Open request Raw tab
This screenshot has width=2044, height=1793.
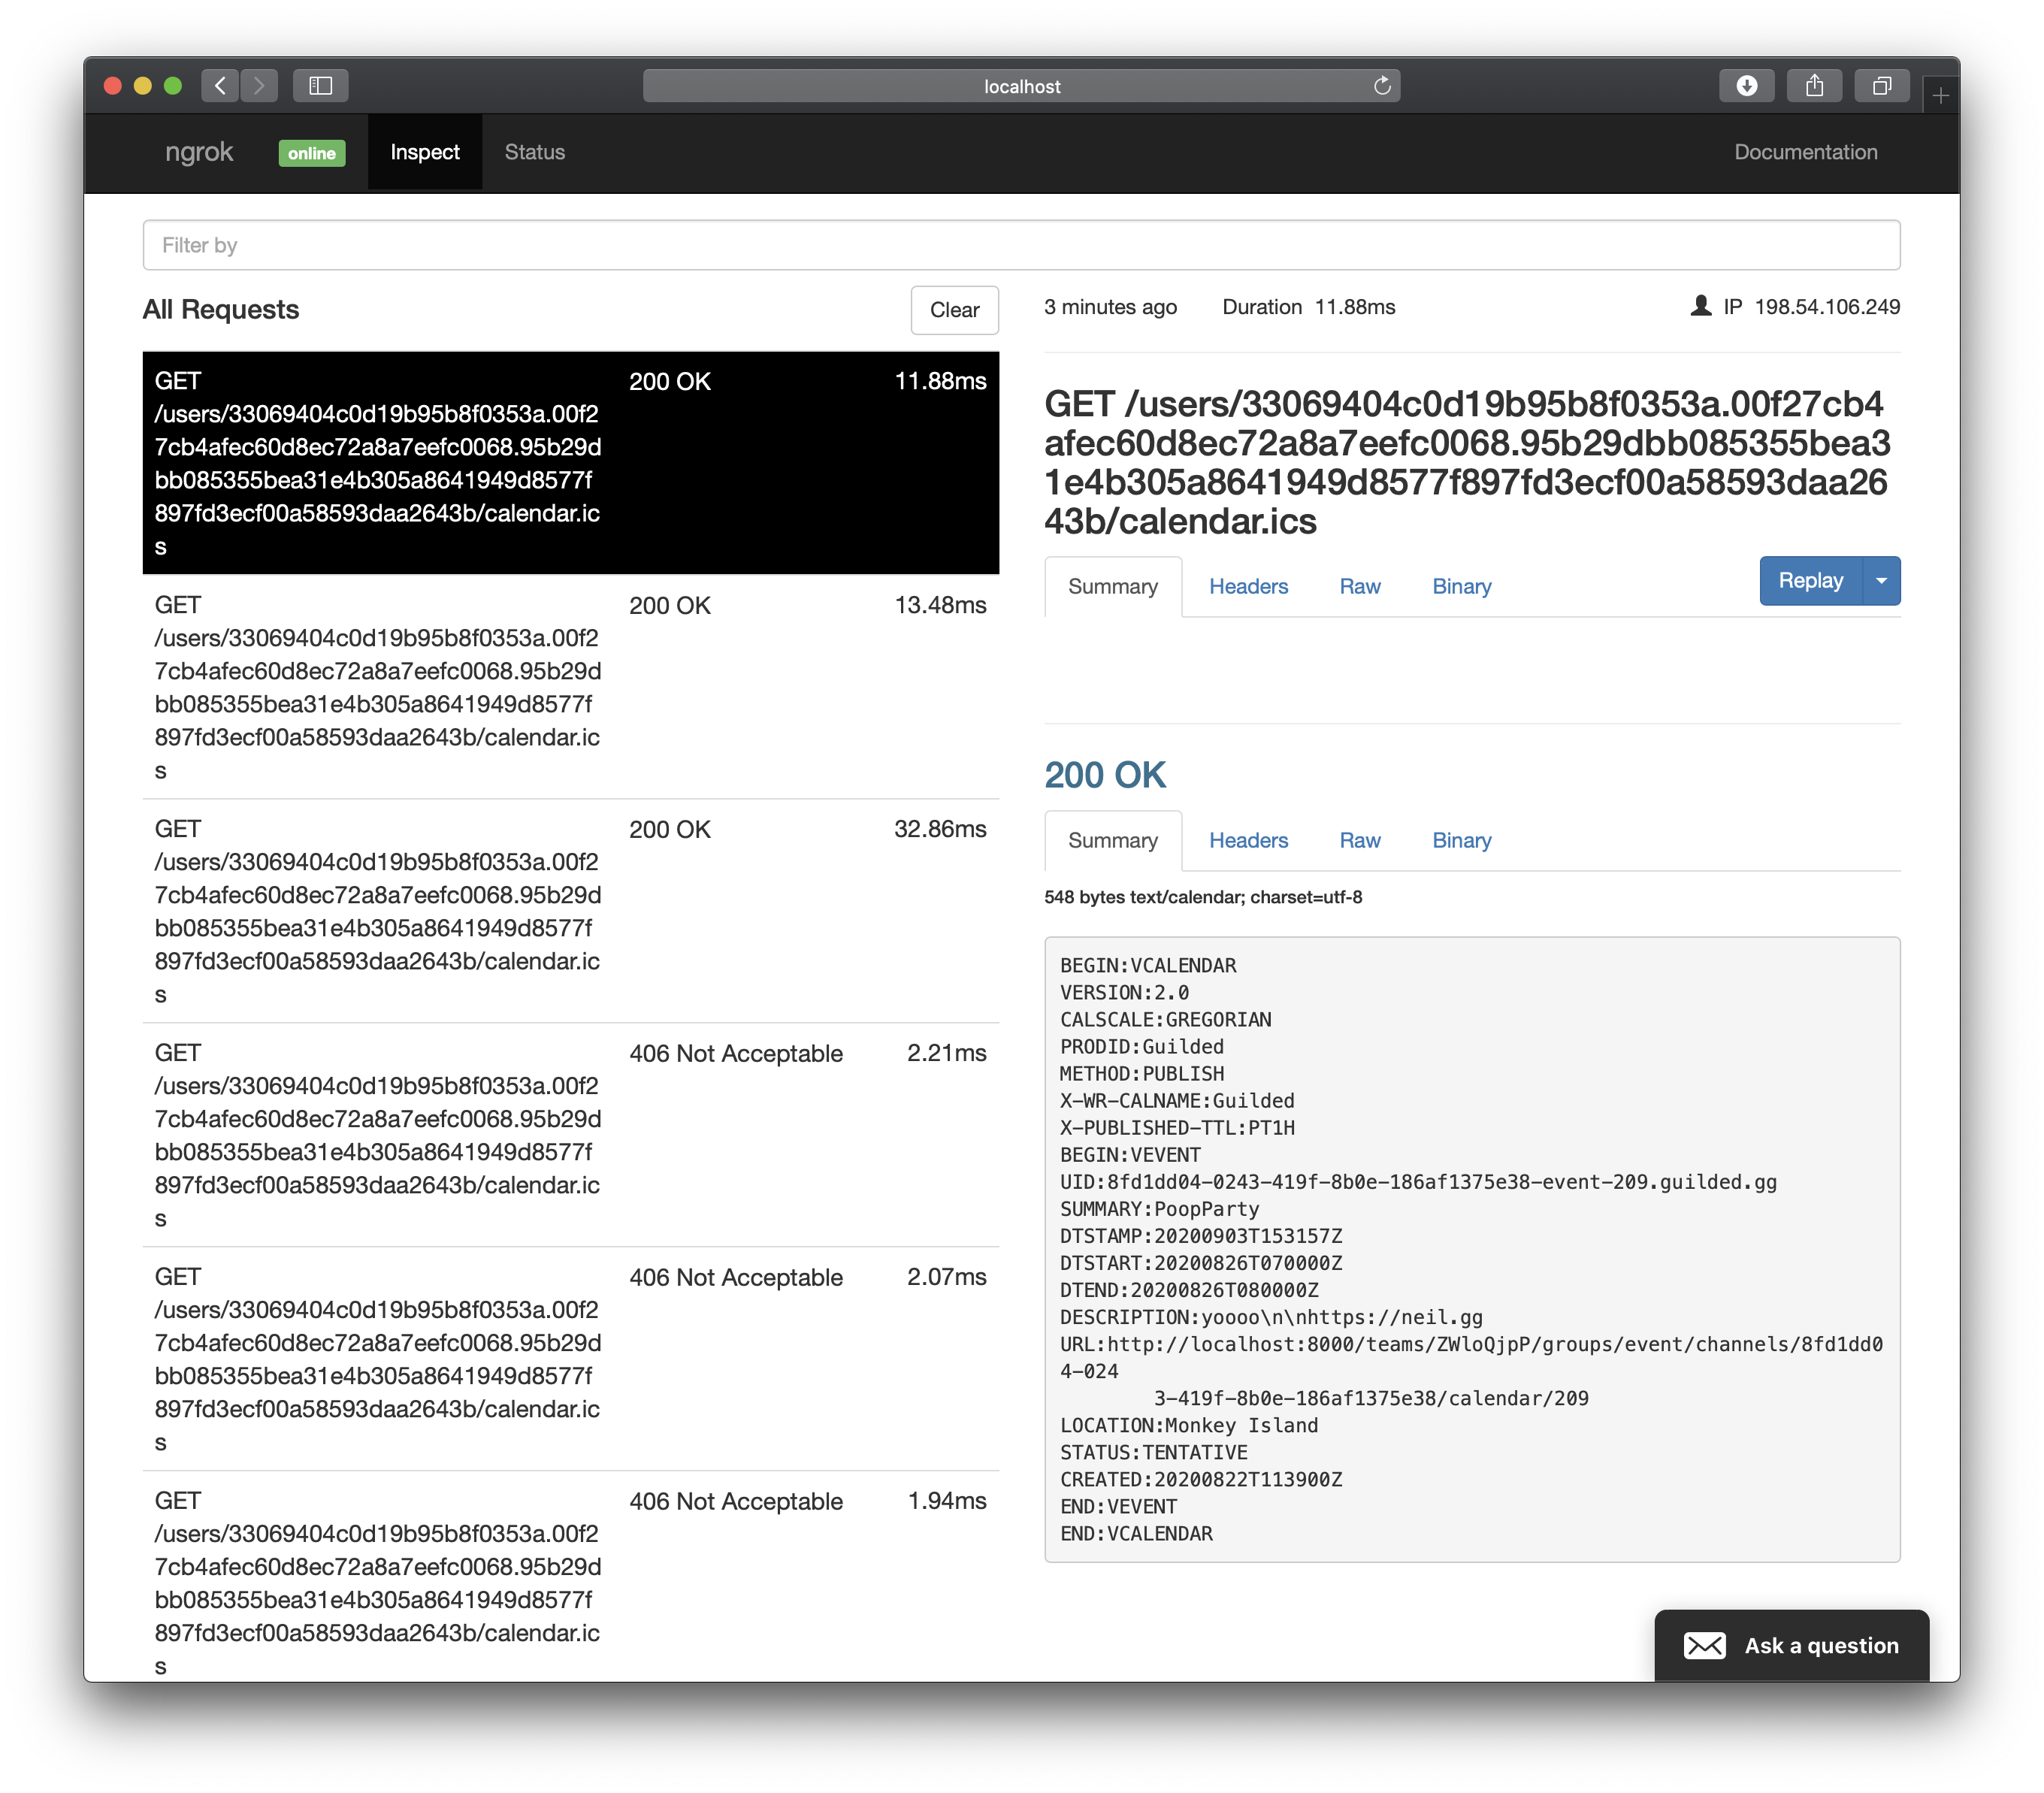click(x=1360, y=587)
